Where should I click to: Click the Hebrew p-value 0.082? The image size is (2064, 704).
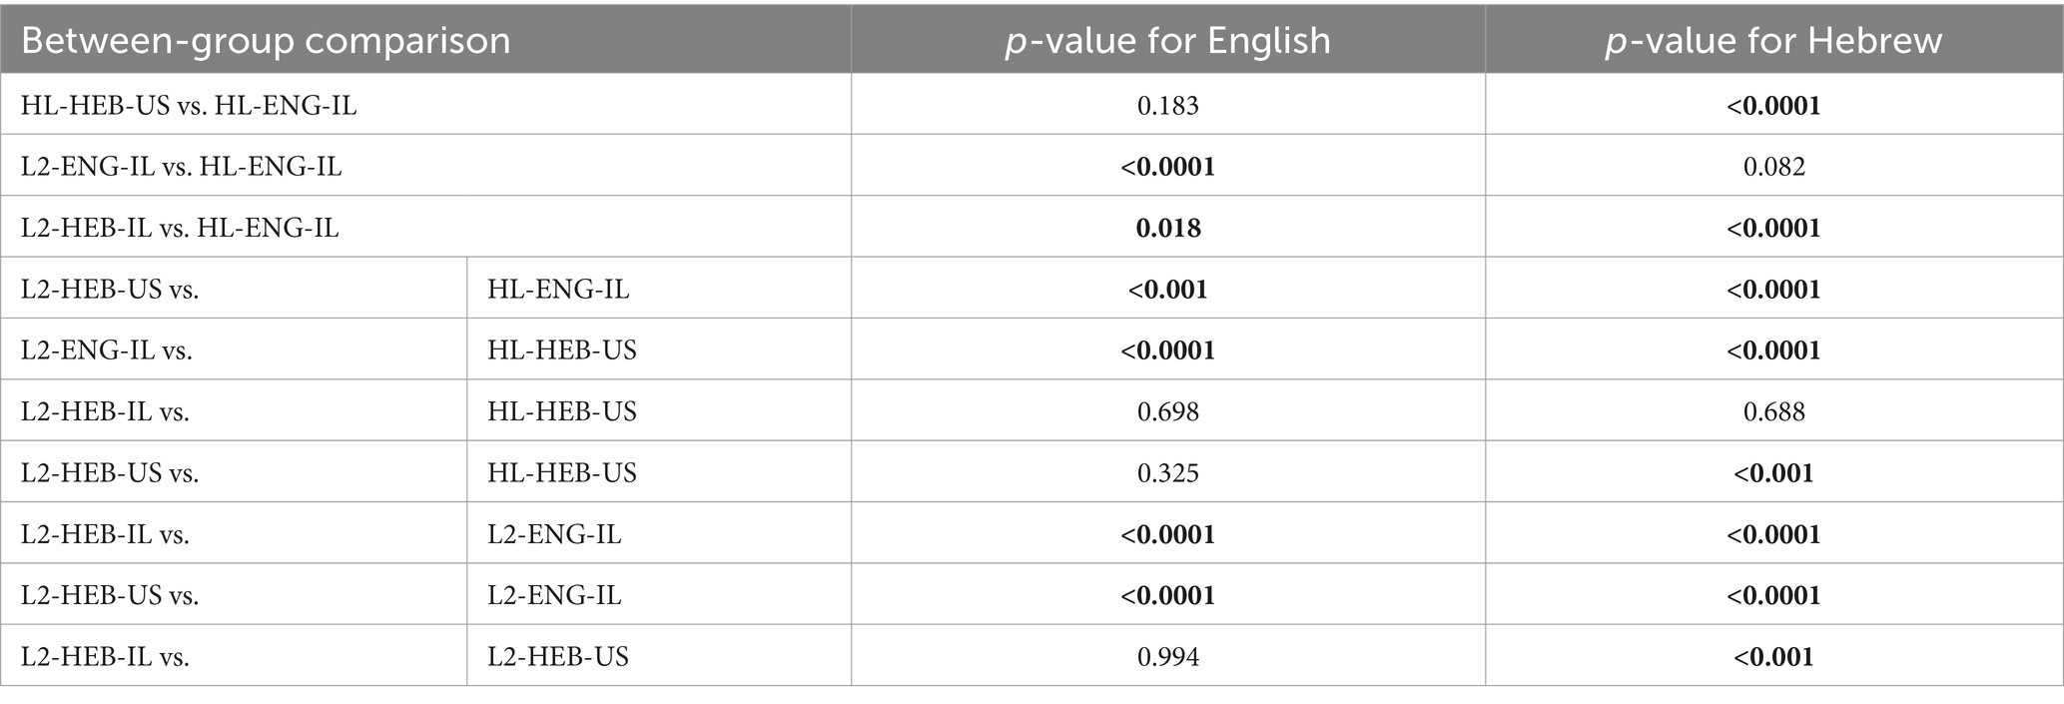tap(1773, 166)
